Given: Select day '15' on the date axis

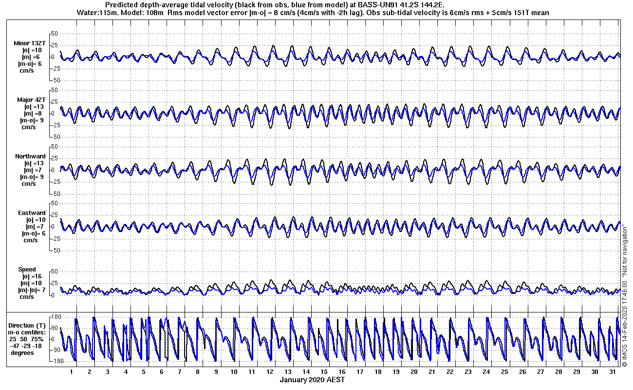Looking at the screenshot, I should tap(324, 371).
